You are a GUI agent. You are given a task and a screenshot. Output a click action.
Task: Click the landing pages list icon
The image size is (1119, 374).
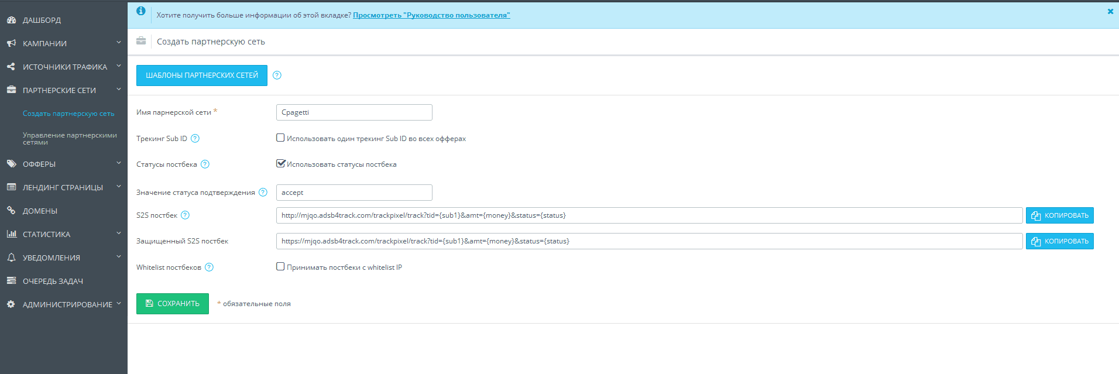(x=11, y=187)
